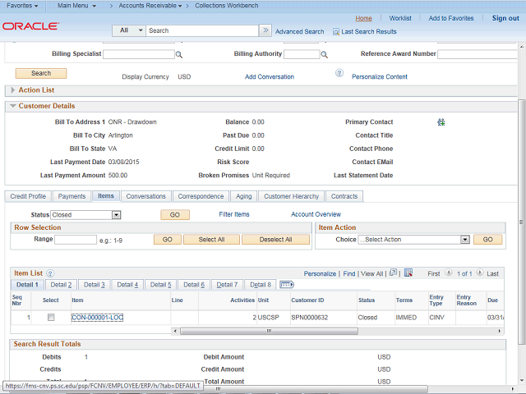Click the Billing Authority lookup magnifier
Viewport: 526px width, 394px height.
click(325, 55)
